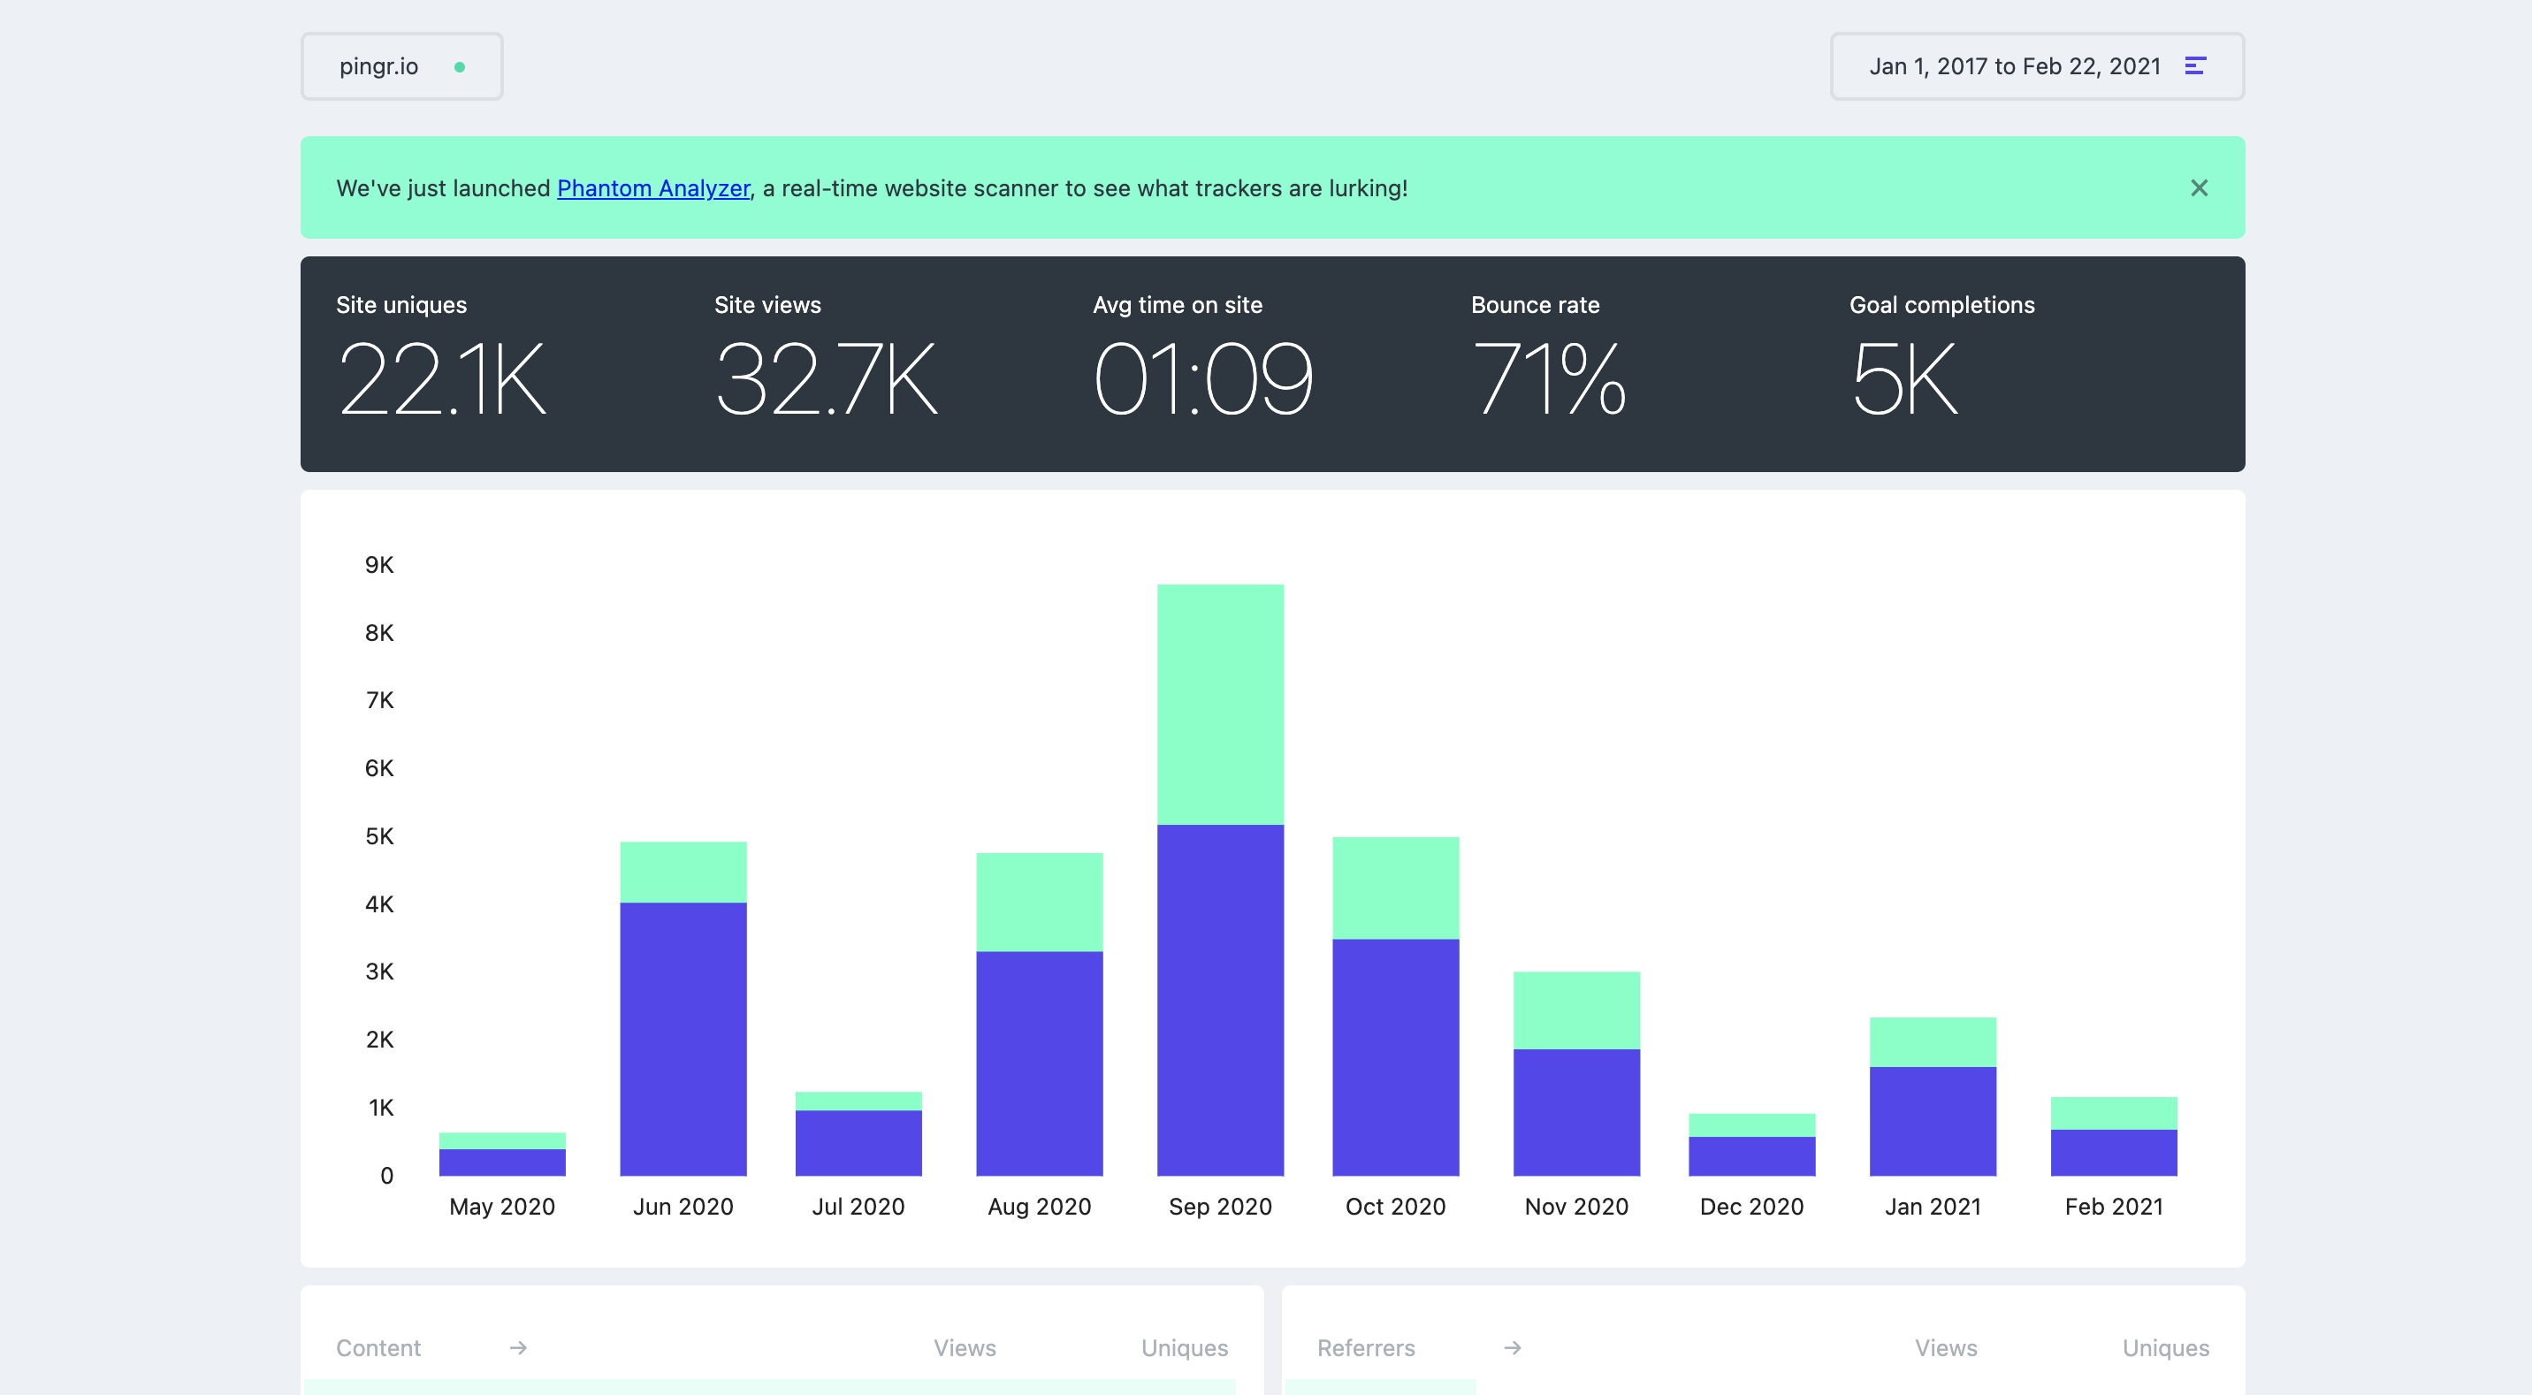The height and width of the screenshot is (1395, 2532).
Task: Dismiss the Phantom Analyzer announcement banner
Action: (x=2199, y=187)
